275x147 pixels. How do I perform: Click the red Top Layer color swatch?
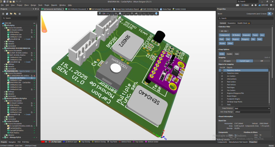click(x=50, y=142)
